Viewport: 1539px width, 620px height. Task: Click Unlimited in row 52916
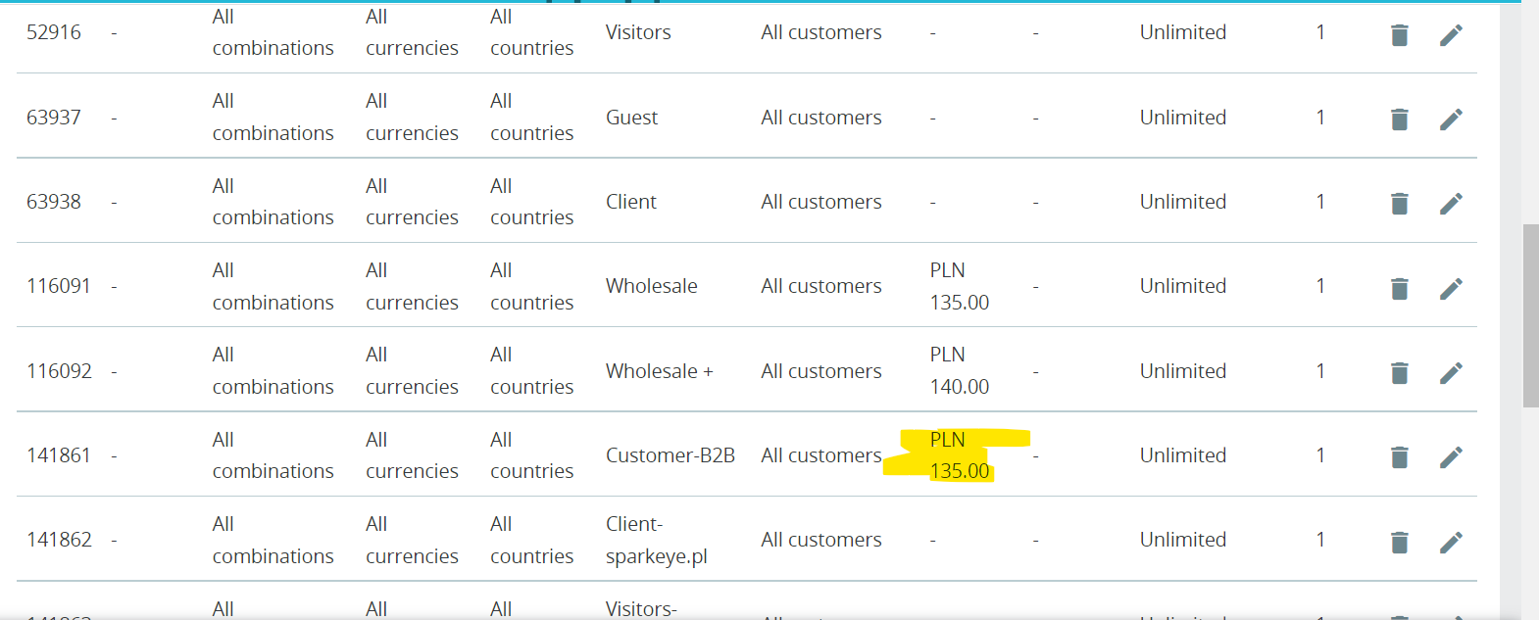pos(1183,32)
